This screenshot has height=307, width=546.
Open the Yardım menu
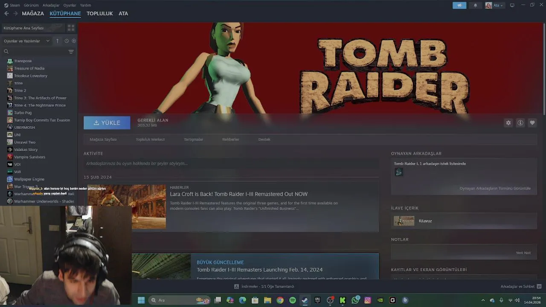[x=85, y=5]
